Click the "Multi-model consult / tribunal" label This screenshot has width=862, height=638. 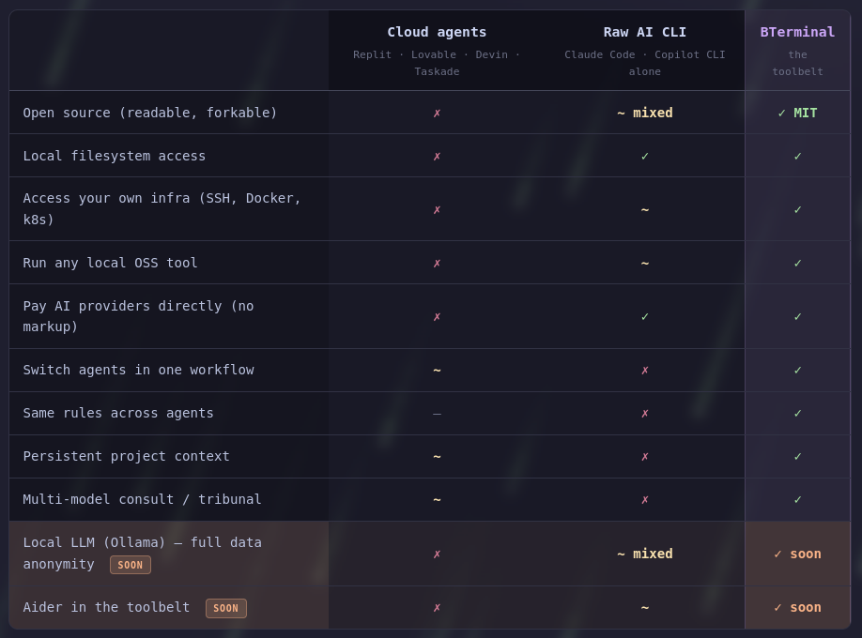(x=142, y=499)
